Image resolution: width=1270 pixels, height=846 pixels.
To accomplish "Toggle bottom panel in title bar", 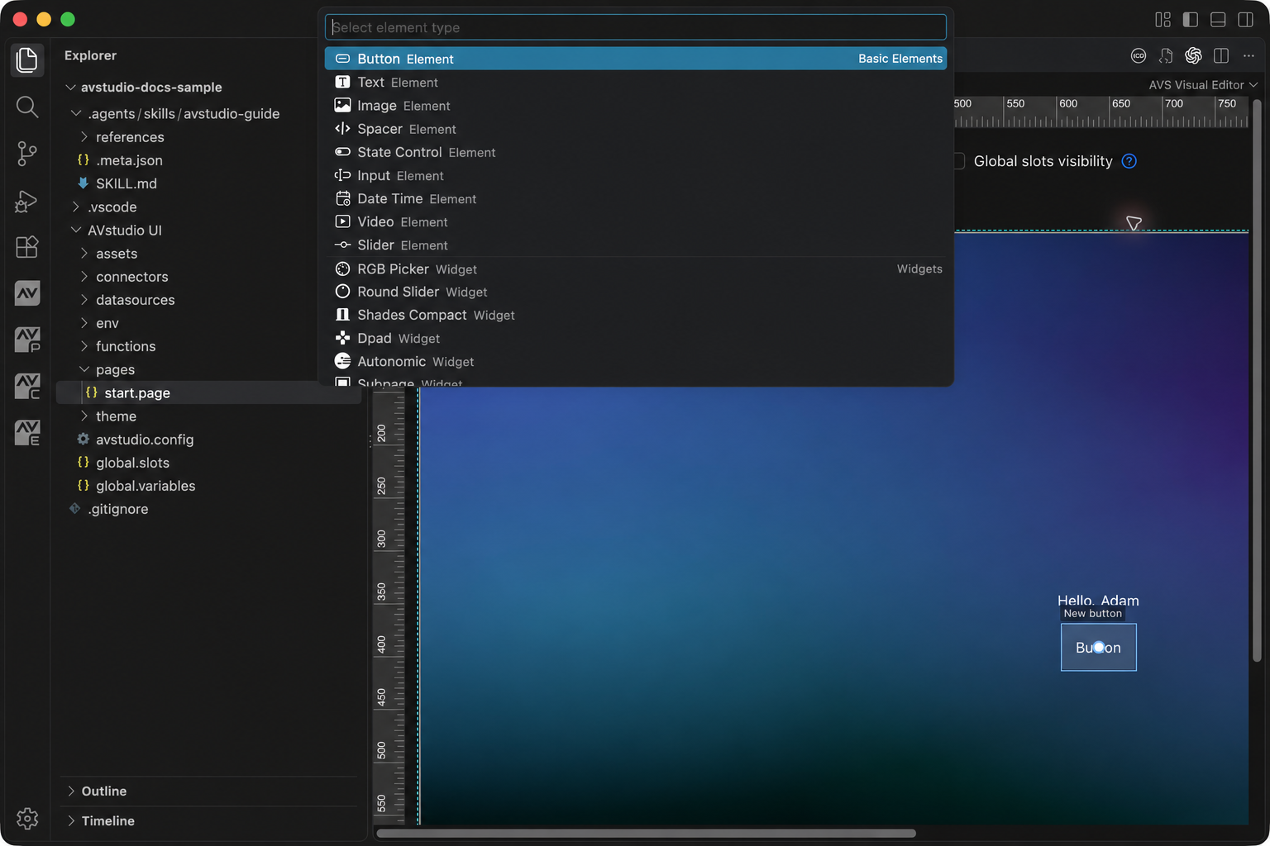I will 1218,19.
